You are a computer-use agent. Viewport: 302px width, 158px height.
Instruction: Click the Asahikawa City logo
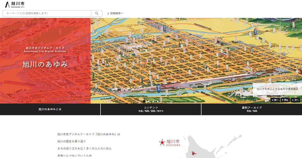15,5
